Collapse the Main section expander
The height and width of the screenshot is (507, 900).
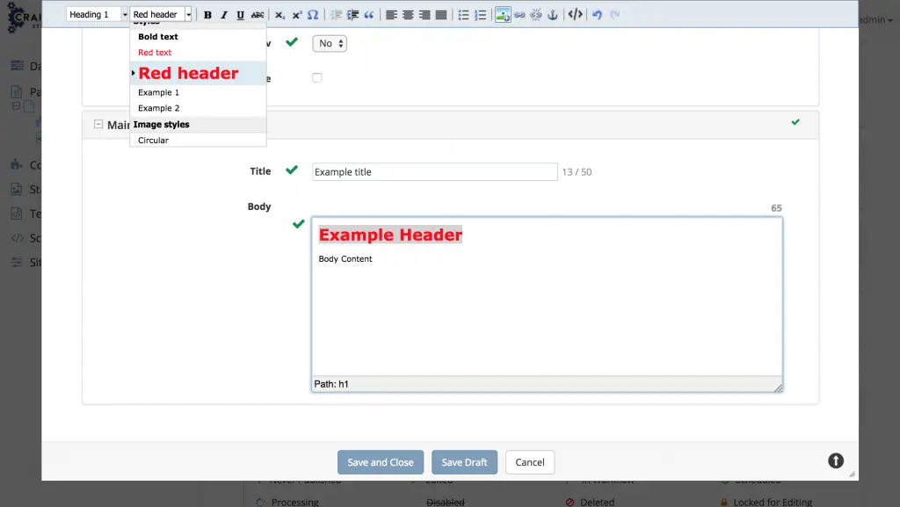(x=98, y=125)
